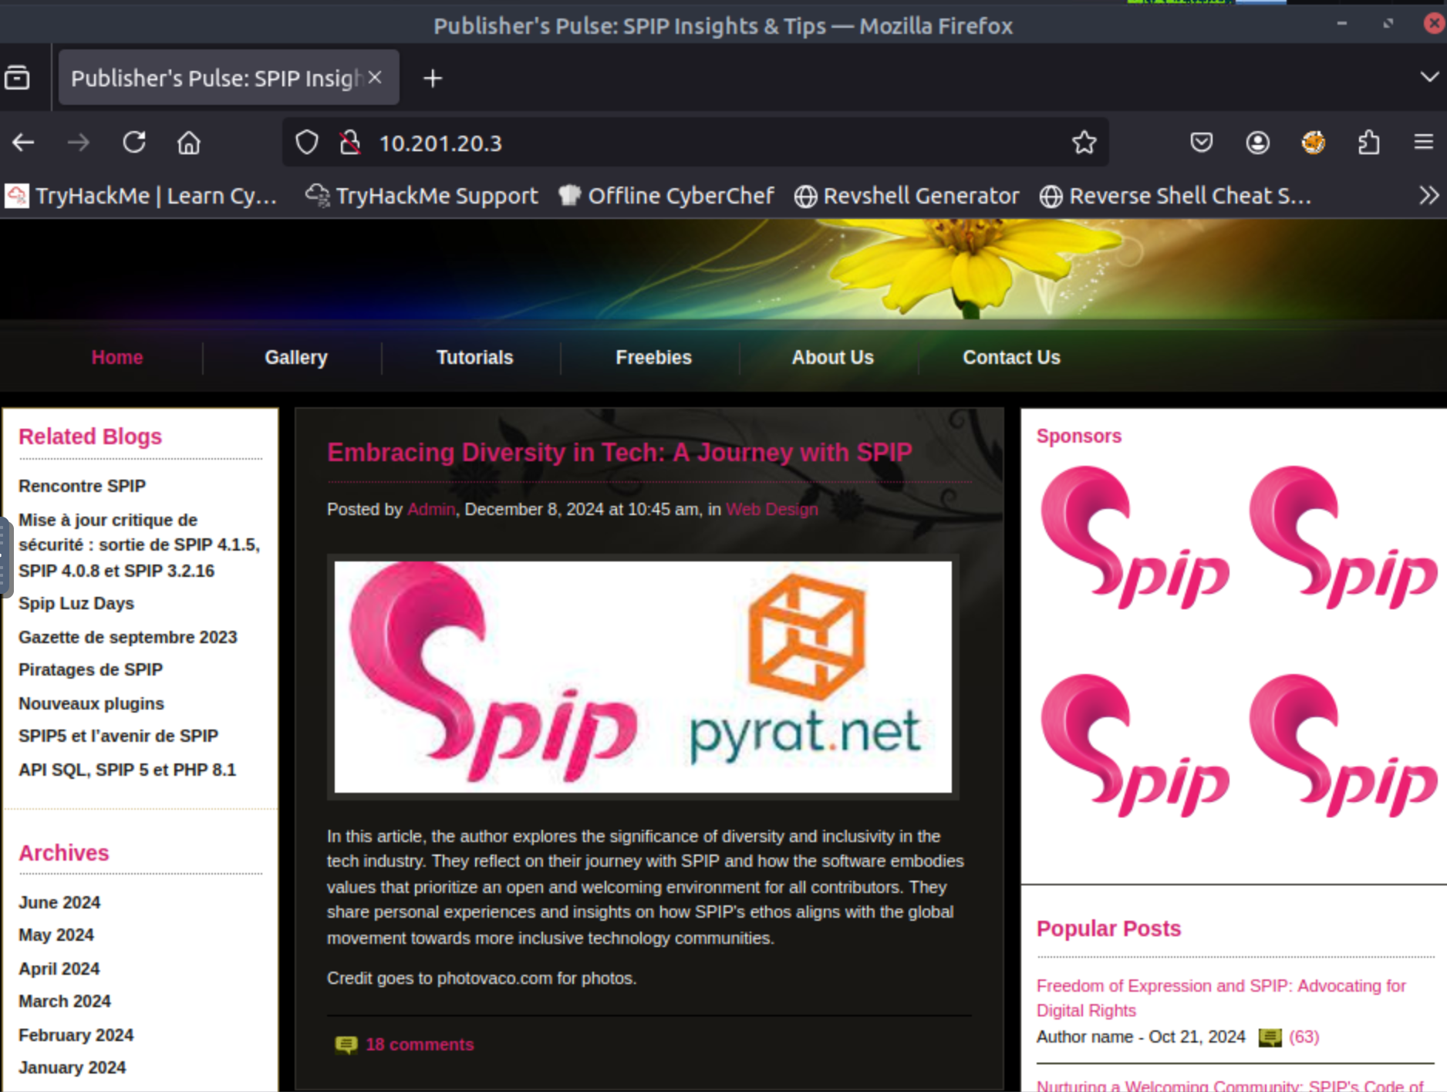The image size is (1447, 1092).
Task: Click the top-right Spip sponsor logo
Action: coord(1342,538)
